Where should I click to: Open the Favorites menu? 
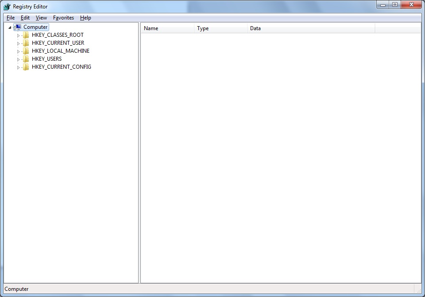[63, 18]
